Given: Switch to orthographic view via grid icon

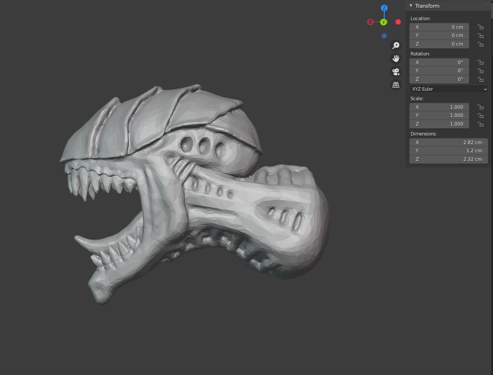Looking at the screenshot, I should pyautogui.click(x=396, y=85).
